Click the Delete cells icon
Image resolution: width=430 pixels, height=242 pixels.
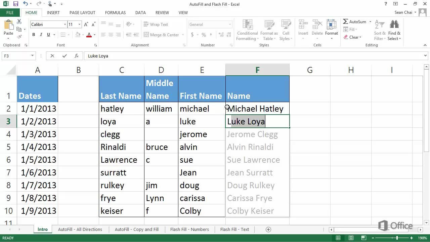point(317,25)
